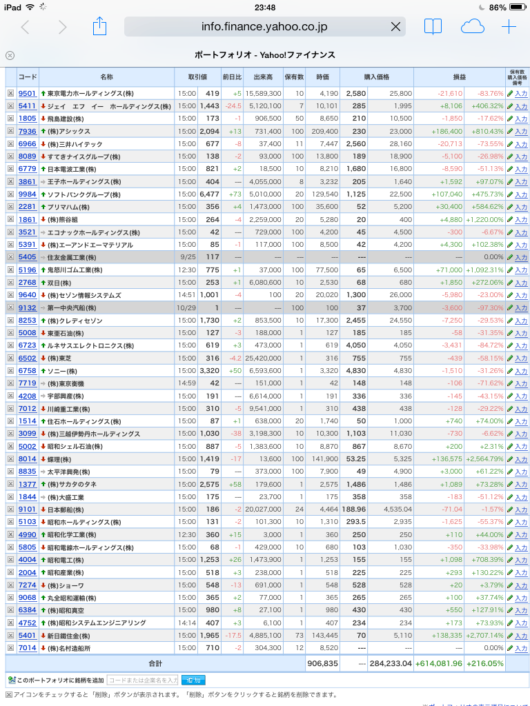Click pencil edit icon for row 9501
530x706 pixels.
tap(510, 94)
